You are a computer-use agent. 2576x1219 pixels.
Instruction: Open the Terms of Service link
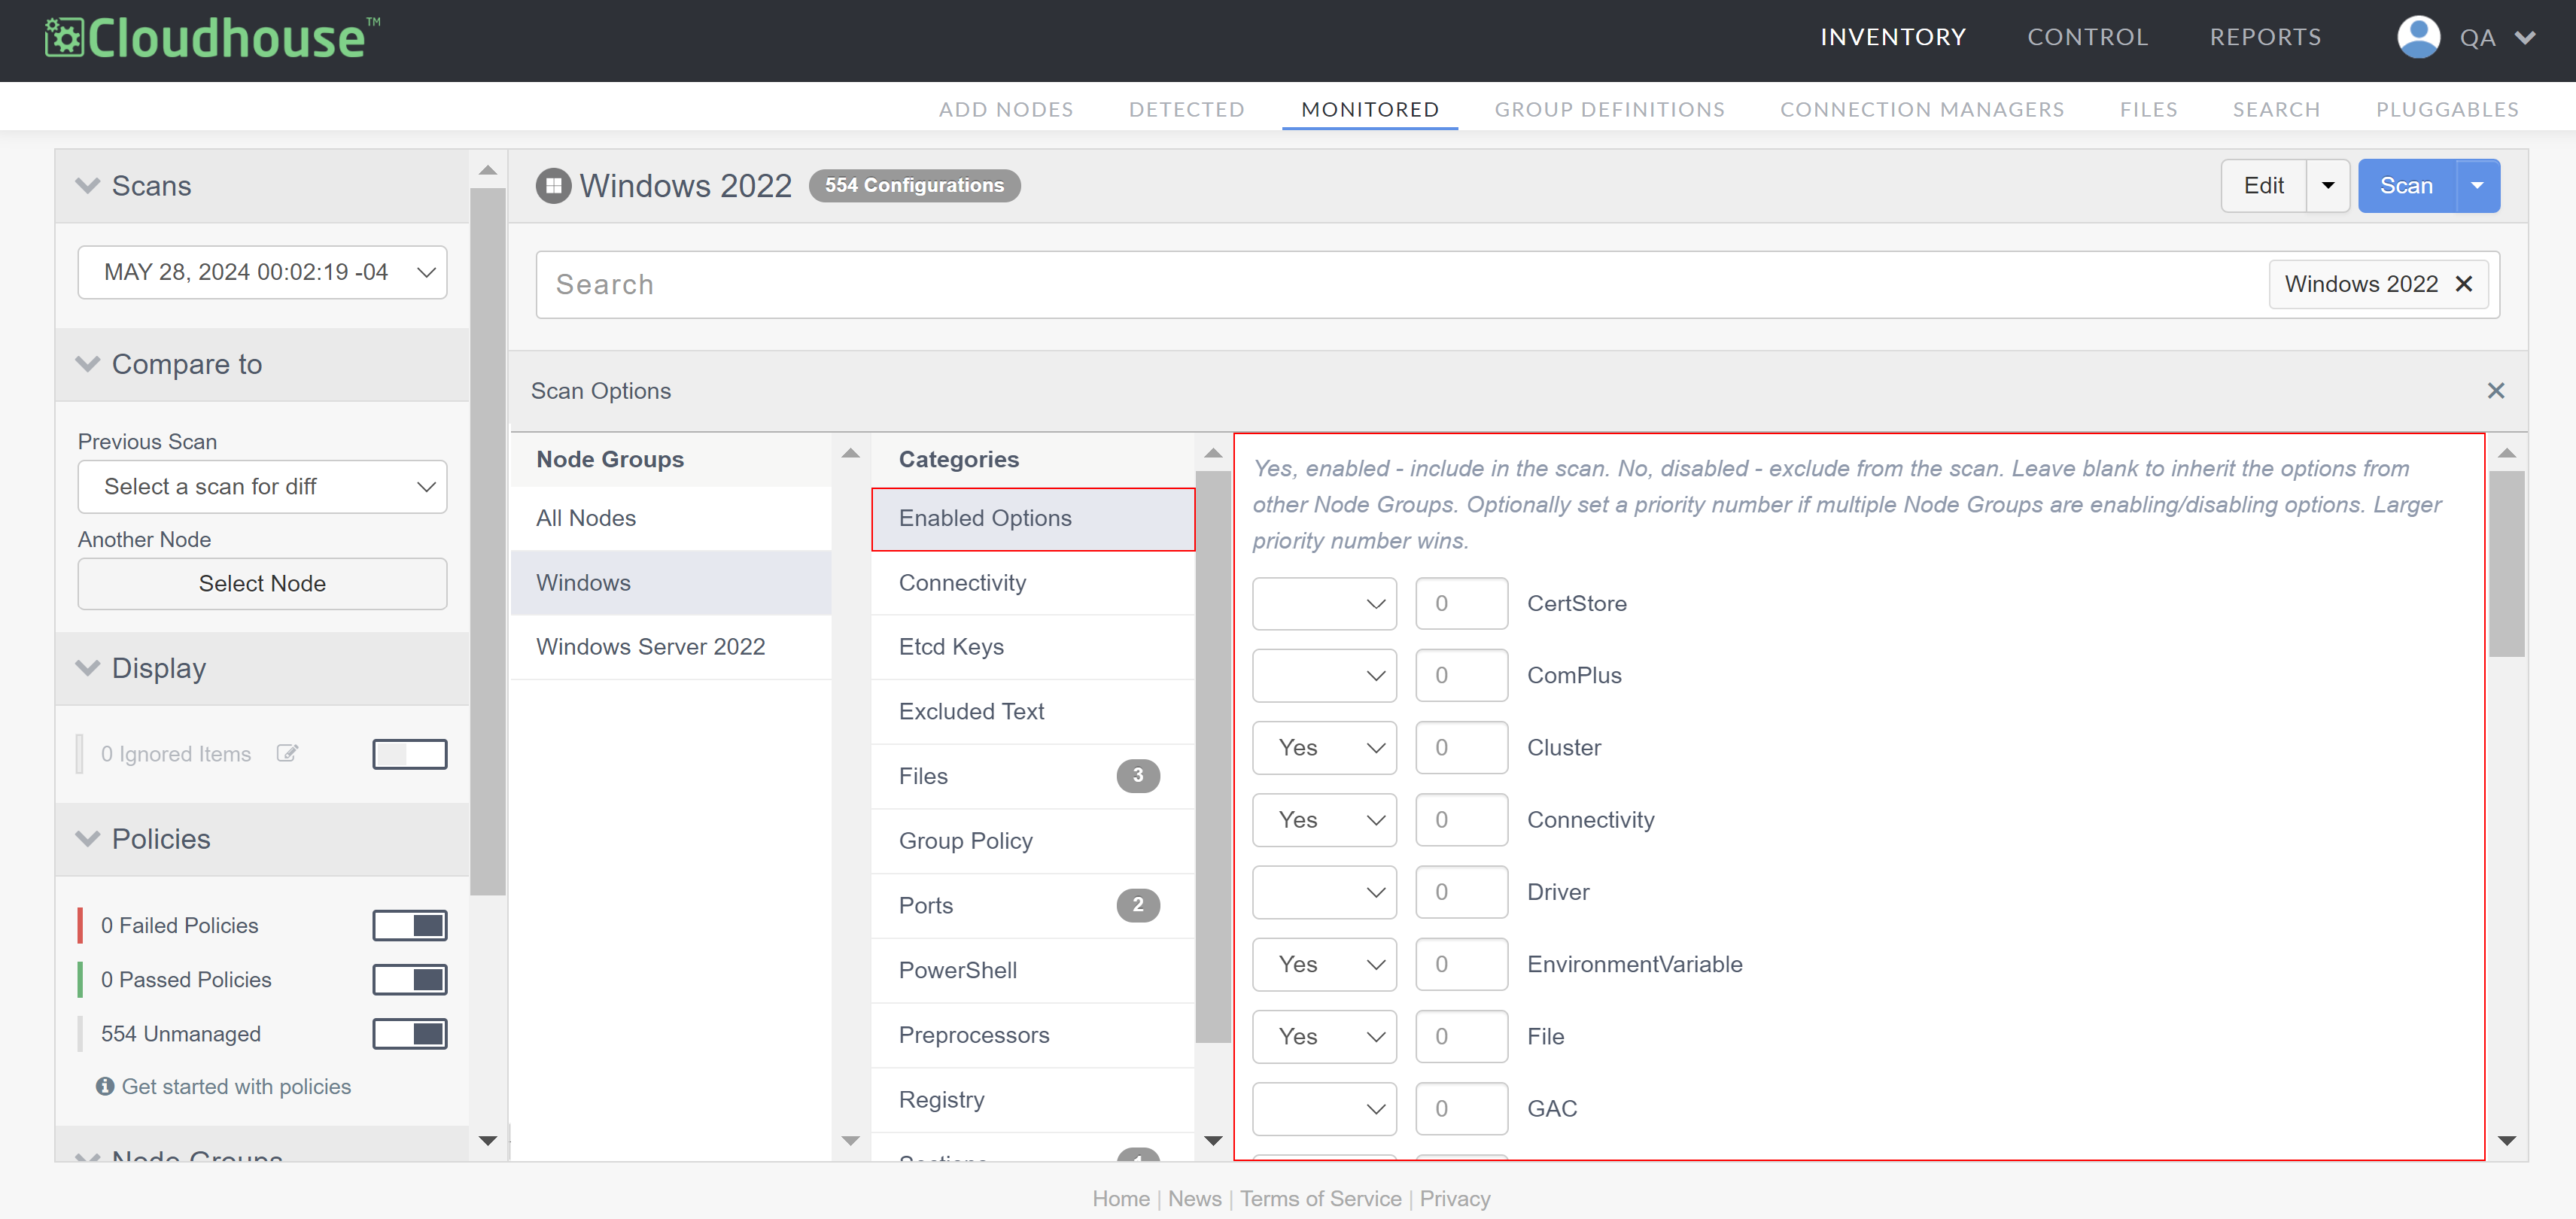1320,1198
